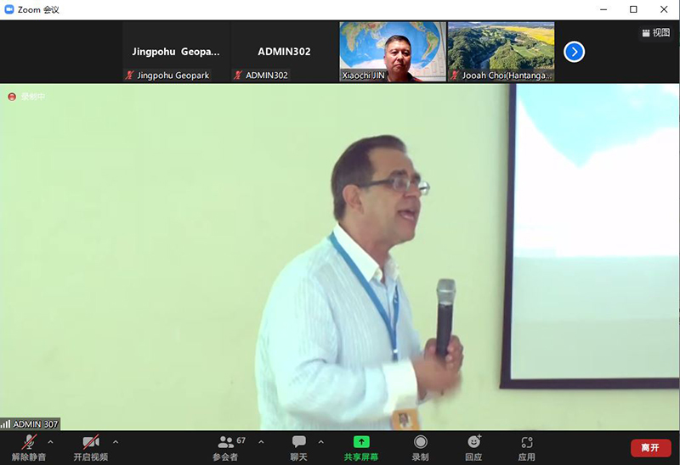Show next participants with the blue arrow
This screenshot has width=680, height=465.
coord(575,52)
